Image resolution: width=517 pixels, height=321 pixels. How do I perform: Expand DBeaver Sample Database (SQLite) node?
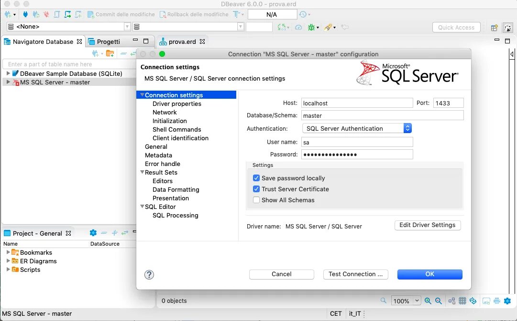pos(8,73)
